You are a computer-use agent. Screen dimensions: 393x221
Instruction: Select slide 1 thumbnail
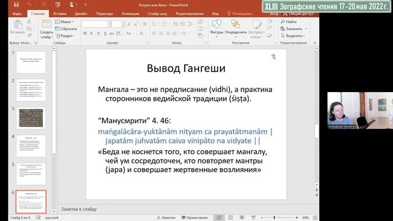point(31,62)
